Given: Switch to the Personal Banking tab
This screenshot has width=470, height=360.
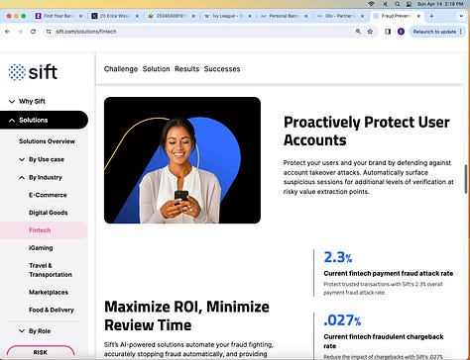Looking at the screenshot, I should pyautogui.click(x=285, y=16).
